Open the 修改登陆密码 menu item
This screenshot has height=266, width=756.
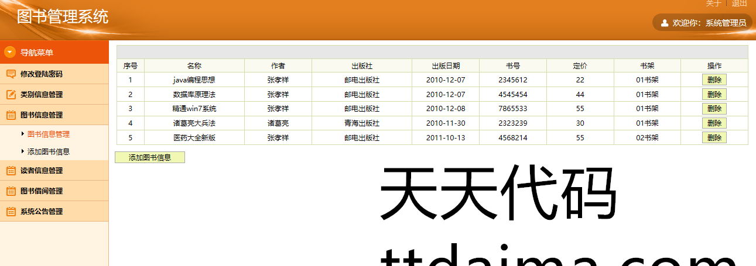tap(42, 74)
